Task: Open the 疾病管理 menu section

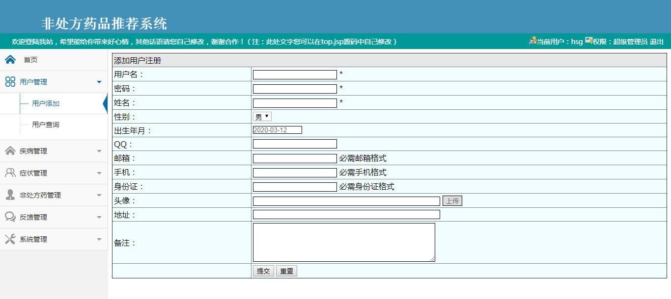Action: (x=54, y=151)
